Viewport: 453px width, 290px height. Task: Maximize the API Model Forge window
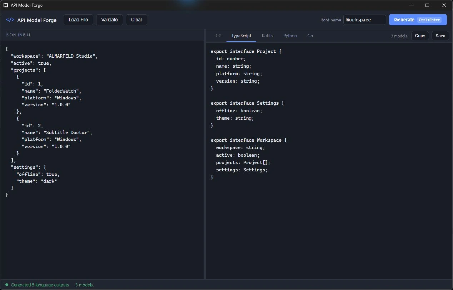[x=427, y=5]
